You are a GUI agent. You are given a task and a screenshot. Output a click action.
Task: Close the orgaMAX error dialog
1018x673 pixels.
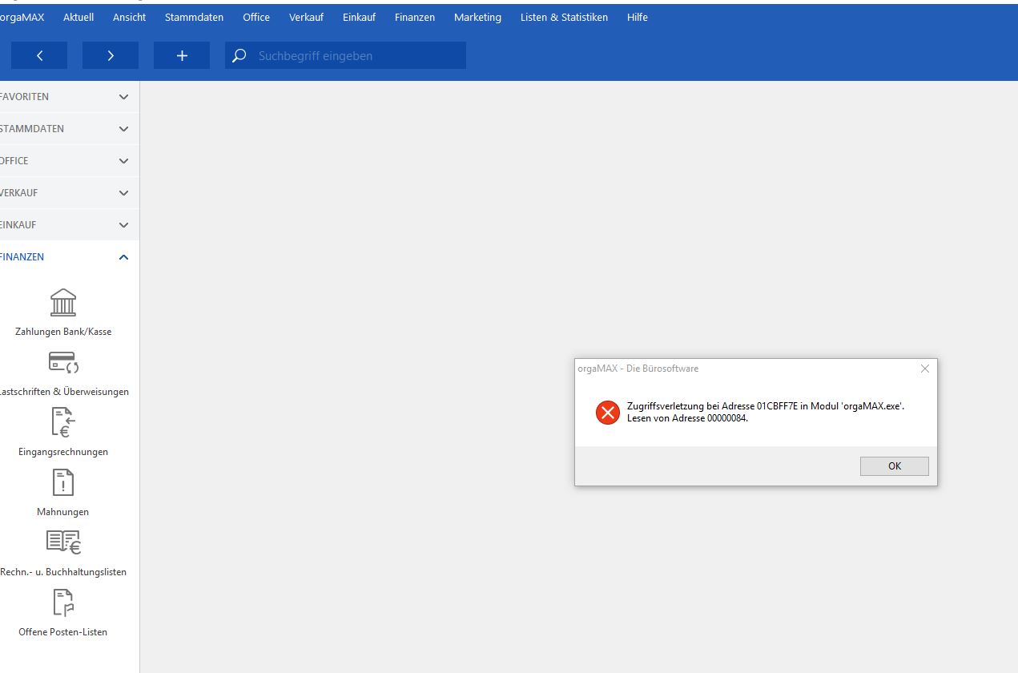[925, 369]
